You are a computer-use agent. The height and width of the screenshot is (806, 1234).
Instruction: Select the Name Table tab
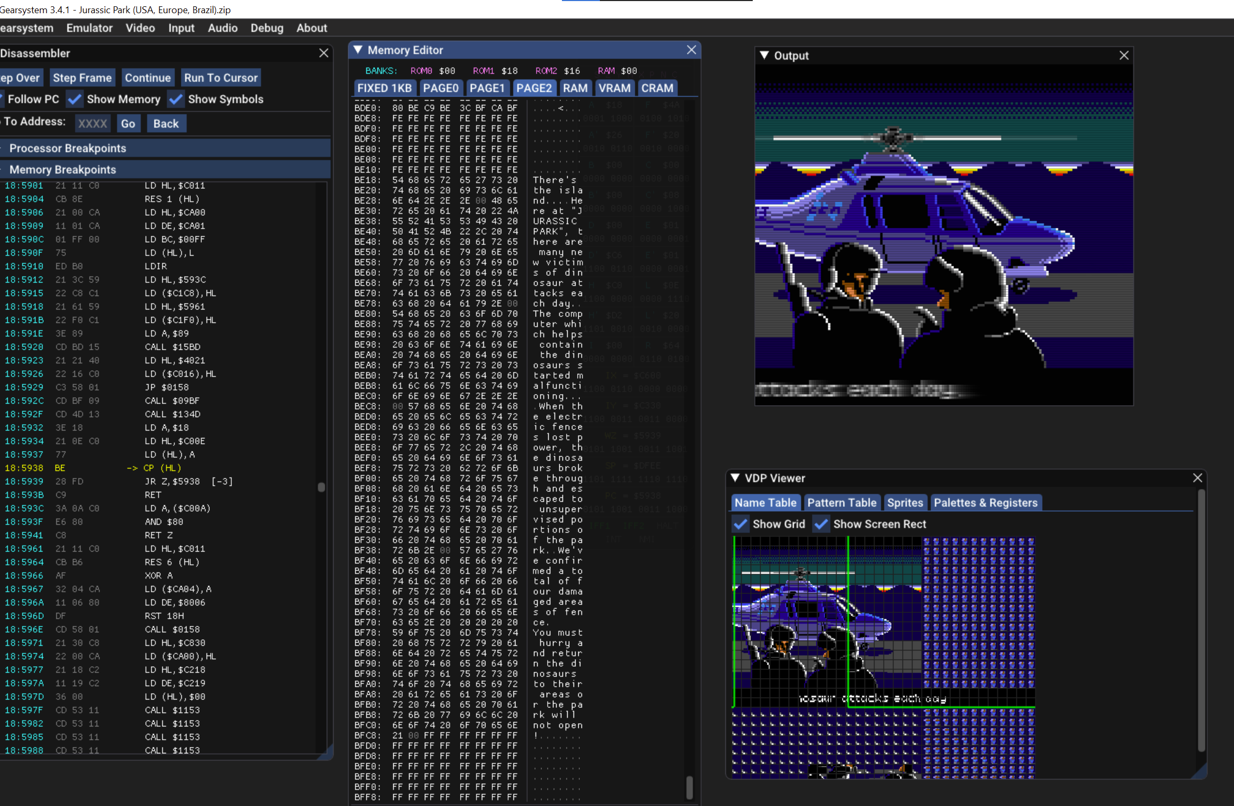point(765,503)
